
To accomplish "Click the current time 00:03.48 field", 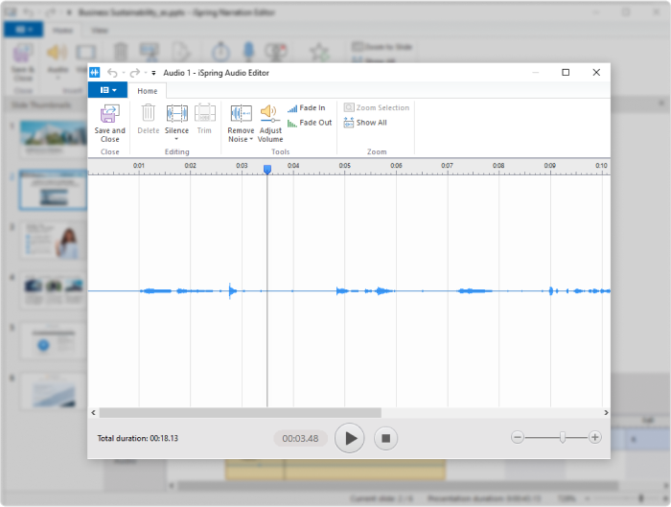I will [x=300, y=439].
